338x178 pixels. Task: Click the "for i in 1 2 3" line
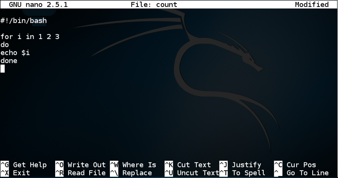30,37
